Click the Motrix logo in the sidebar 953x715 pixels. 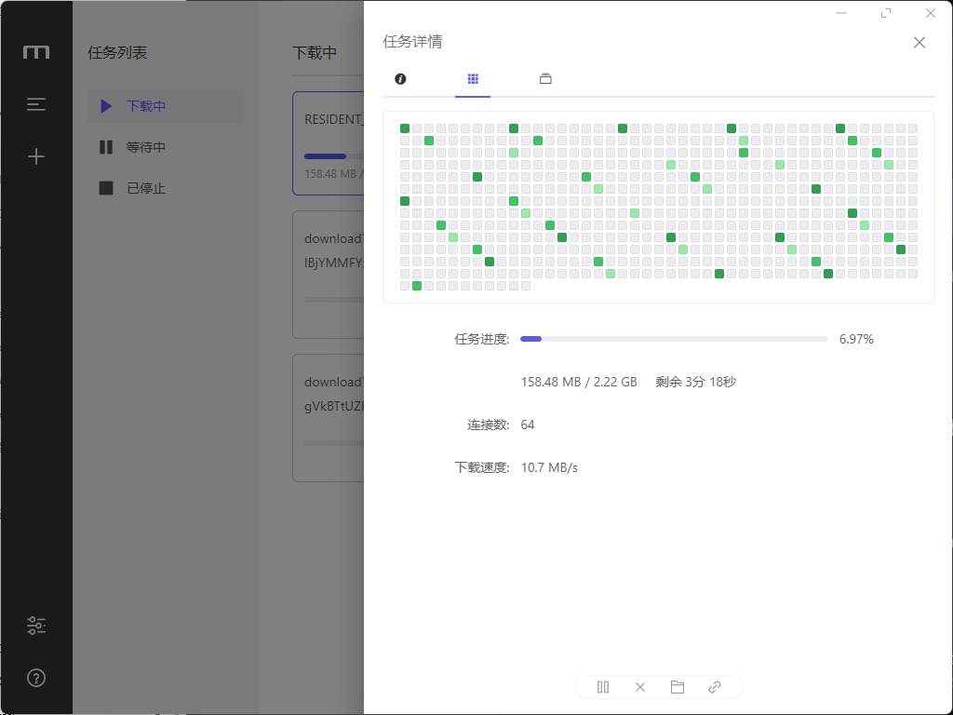coord(36,53)
